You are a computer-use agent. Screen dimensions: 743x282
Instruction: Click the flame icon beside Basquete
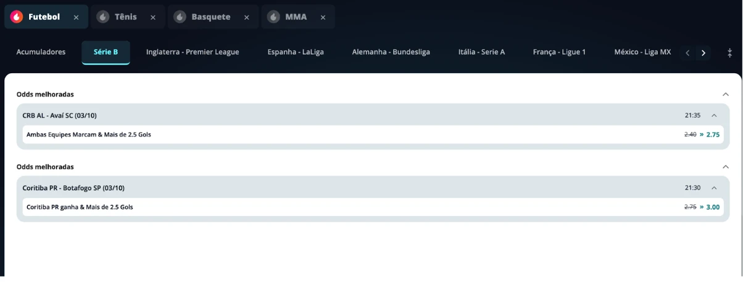[180, 17]
